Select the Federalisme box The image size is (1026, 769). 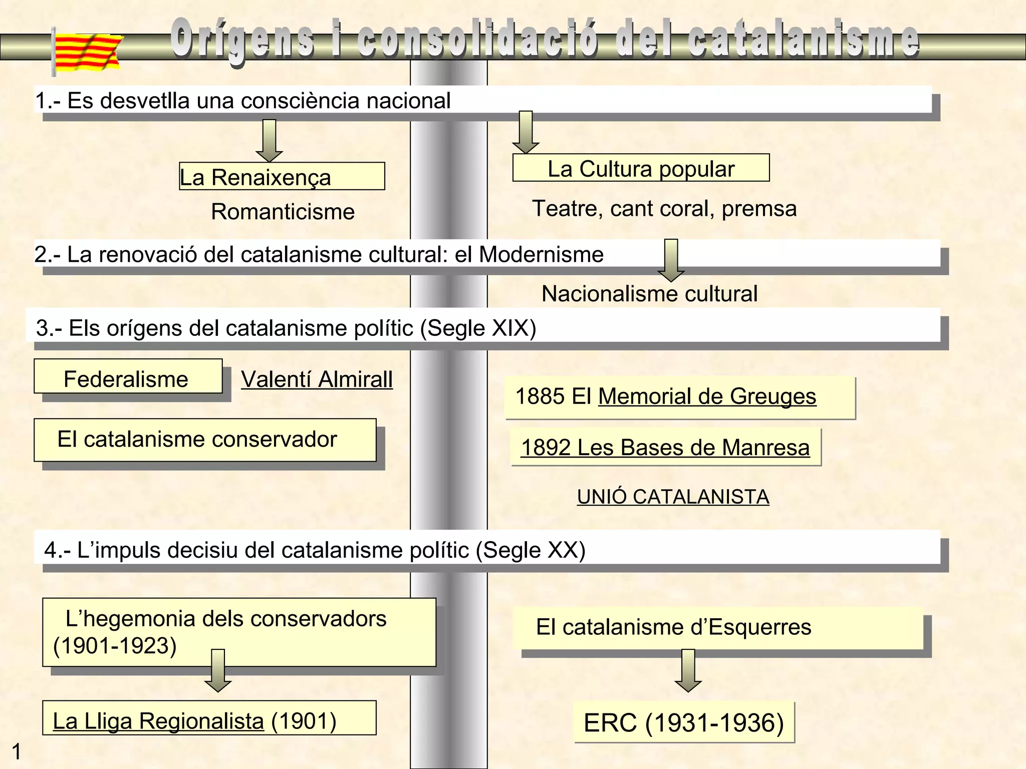pos(128,377)
